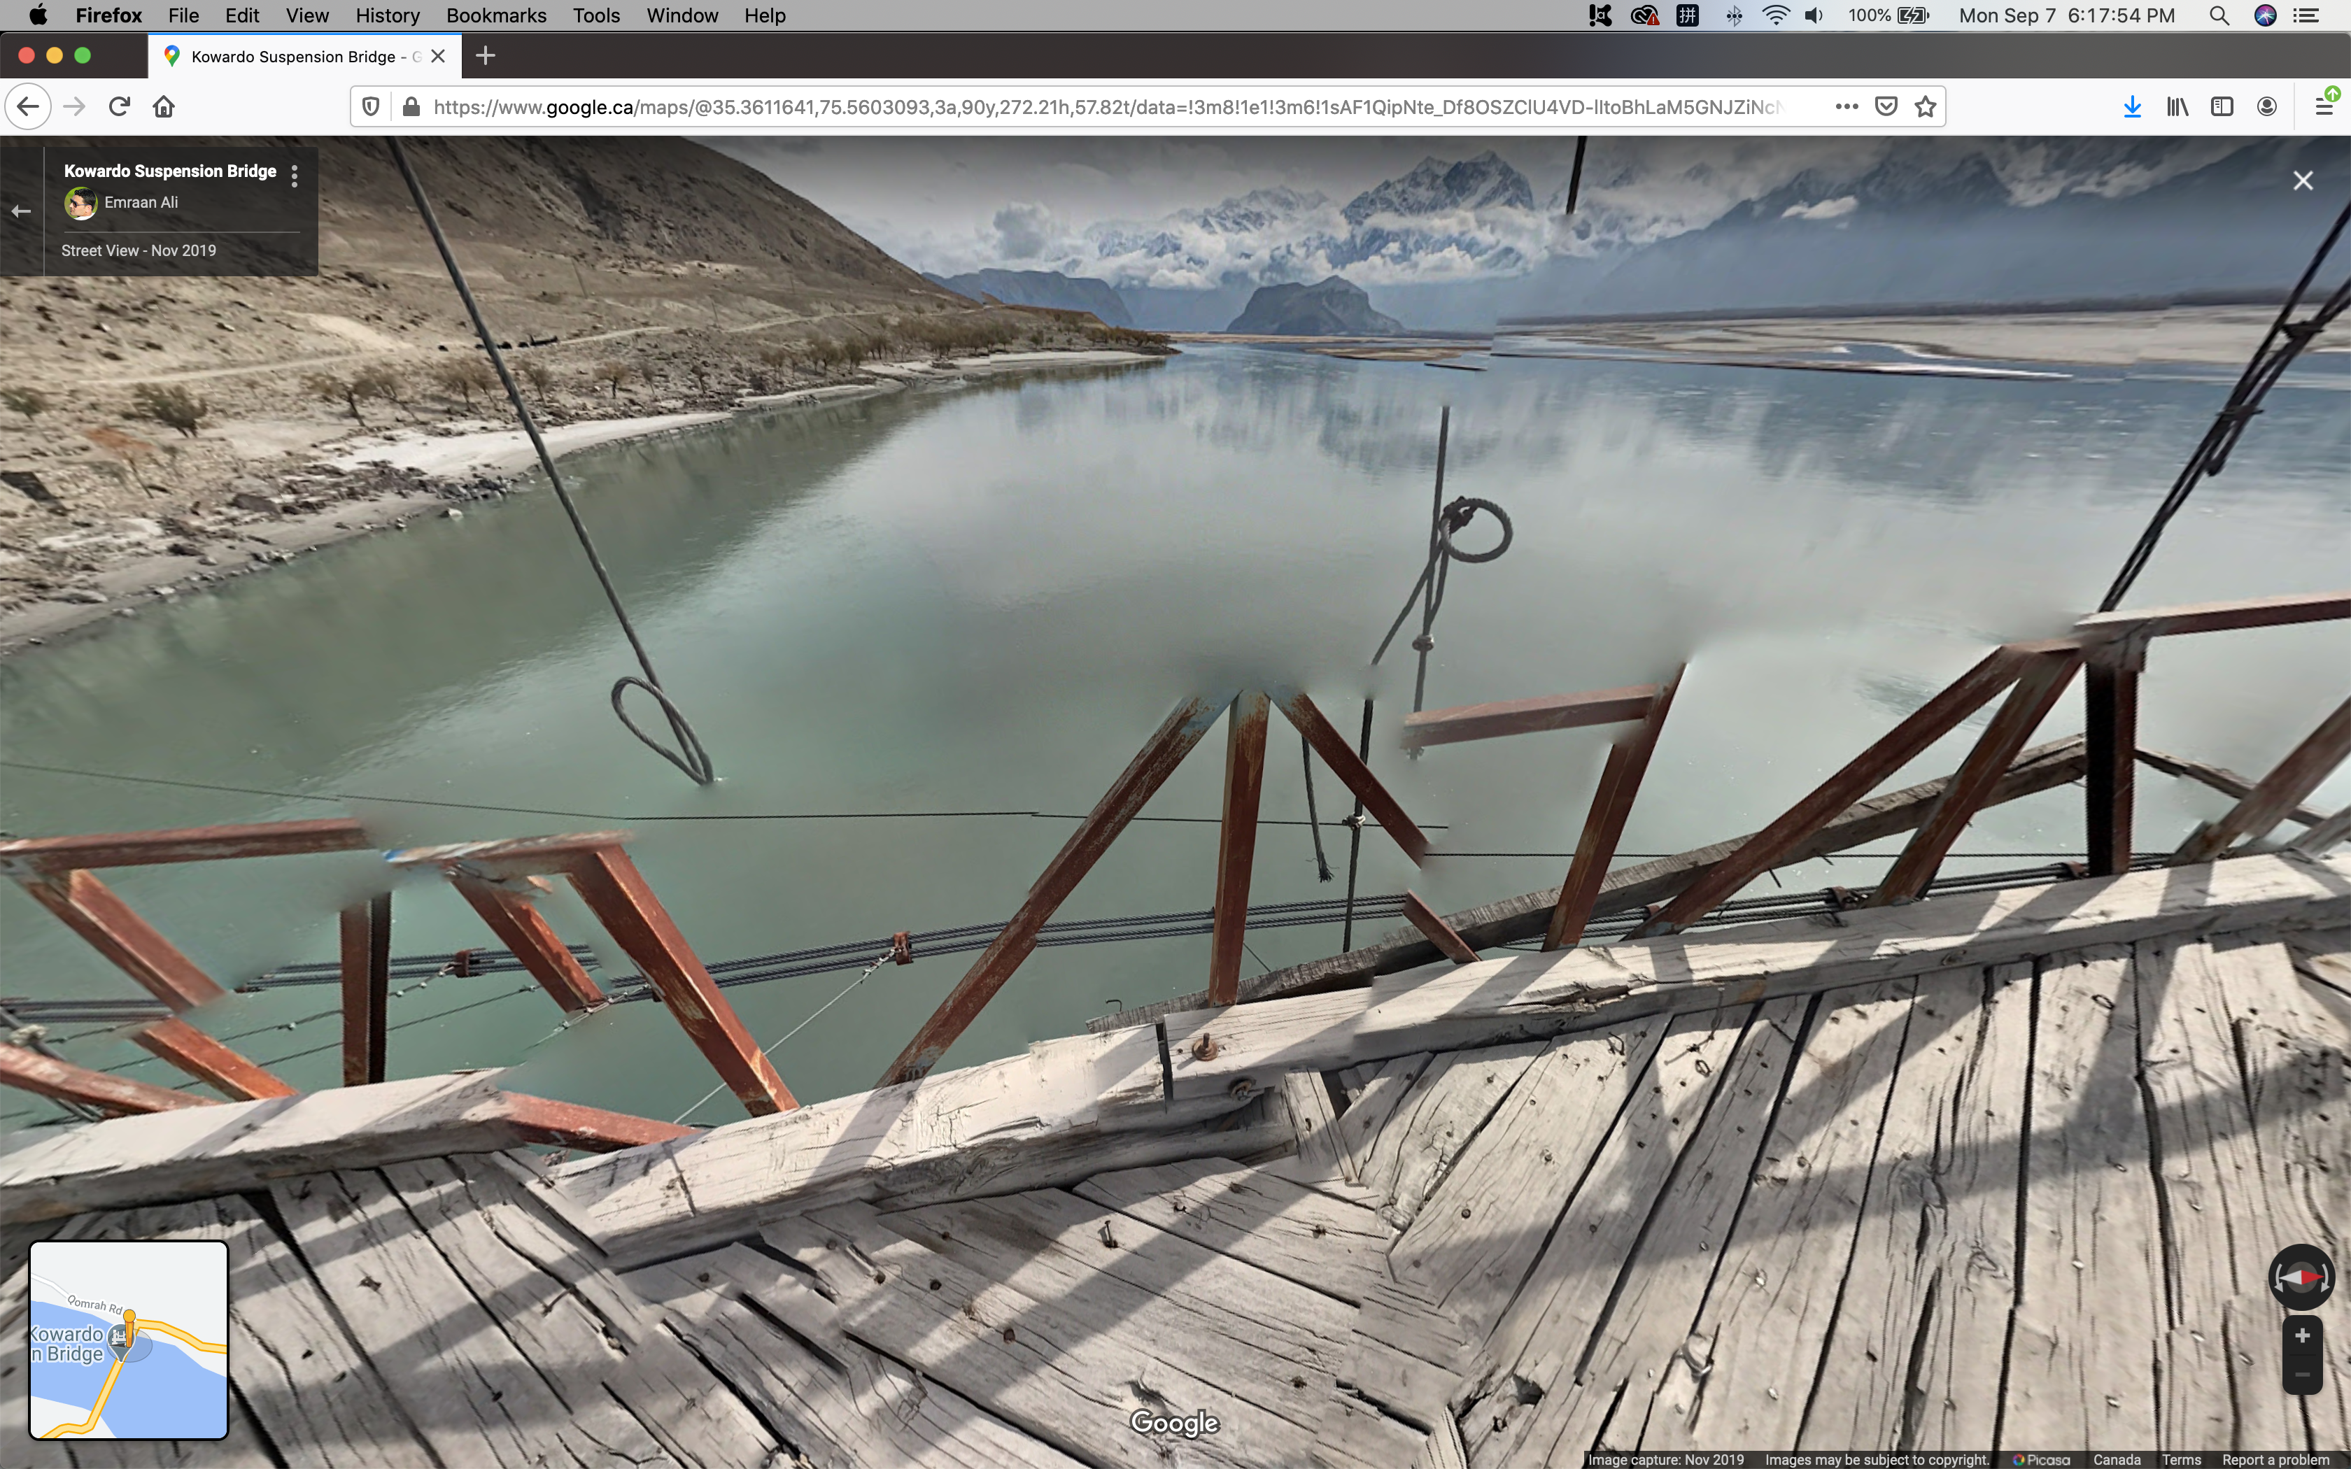Click the minimap thumbnail of Kowardo Bridge
Screen dimensions: 2351x1469
point(129,1340)
